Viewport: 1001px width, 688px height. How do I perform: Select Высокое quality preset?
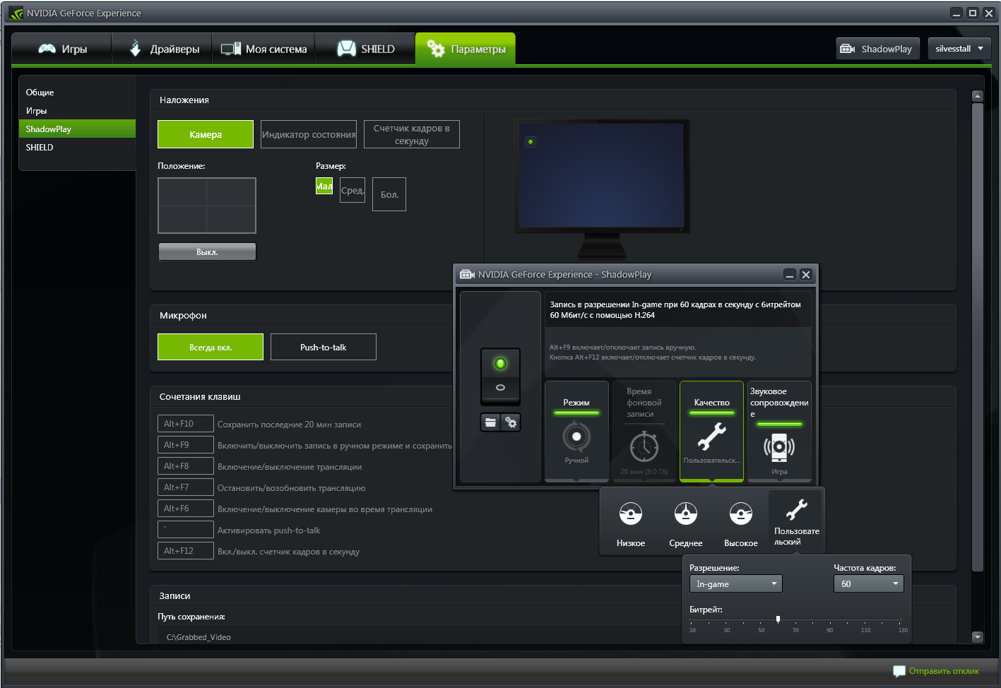[741, 523]
